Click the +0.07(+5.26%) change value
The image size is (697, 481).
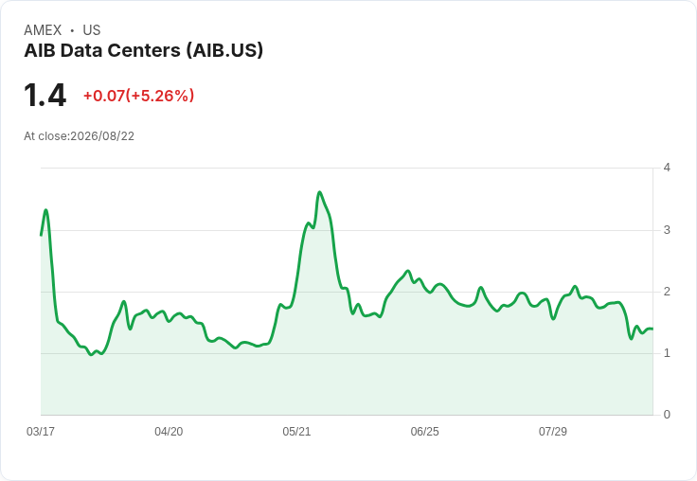pos(138,96)
